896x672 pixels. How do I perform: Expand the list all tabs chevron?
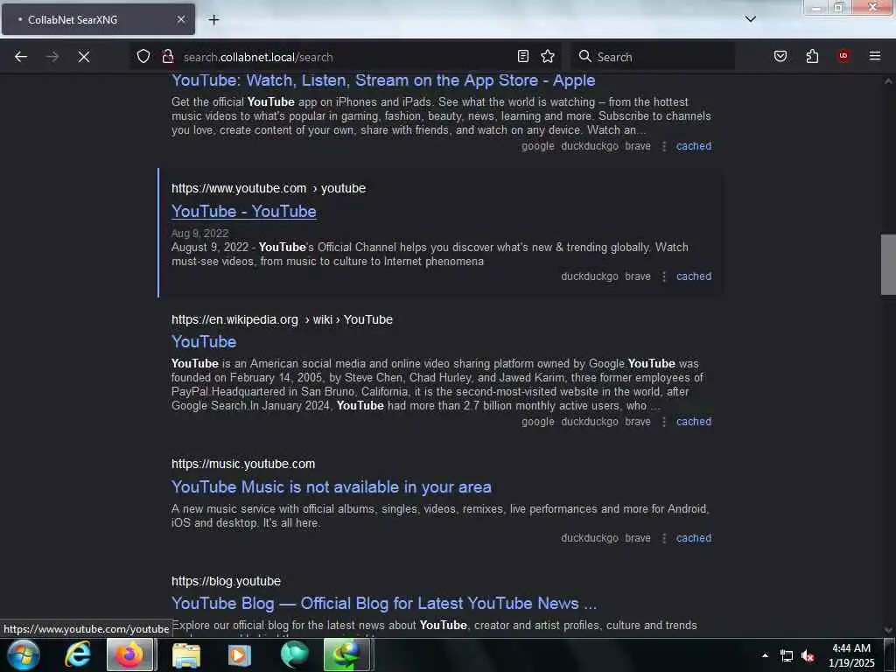point(751,19)
